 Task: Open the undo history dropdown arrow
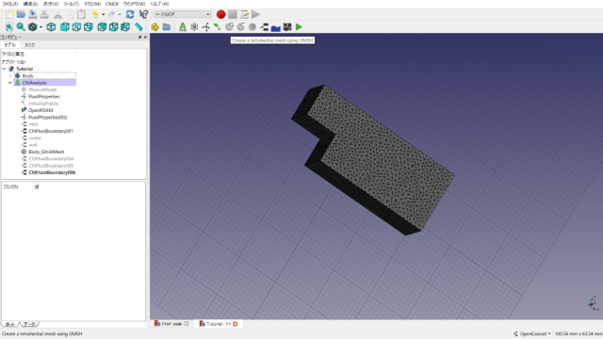[103, 15]
